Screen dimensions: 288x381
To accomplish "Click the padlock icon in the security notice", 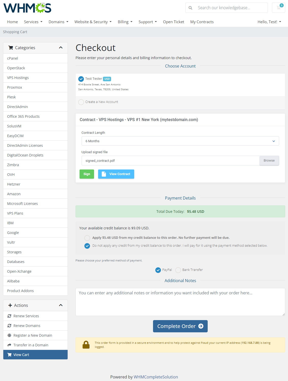I will click(86, 345).
